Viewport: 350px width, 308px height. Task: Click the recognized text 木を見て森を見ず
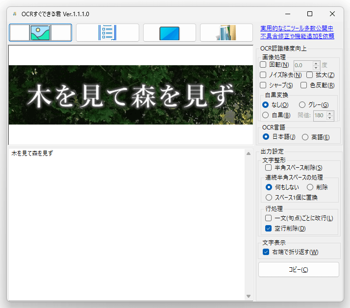click(32, 153)
